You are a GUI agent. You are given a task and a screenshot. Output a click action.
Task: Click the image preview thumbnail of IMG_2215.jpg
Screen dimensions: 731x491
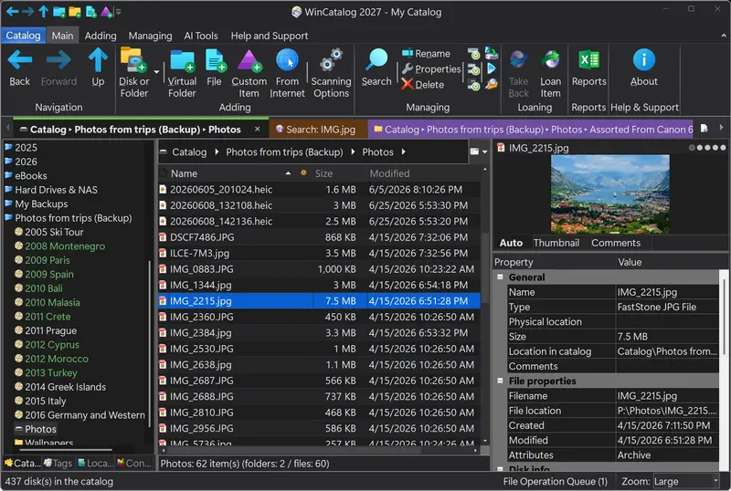click(610, 193)
